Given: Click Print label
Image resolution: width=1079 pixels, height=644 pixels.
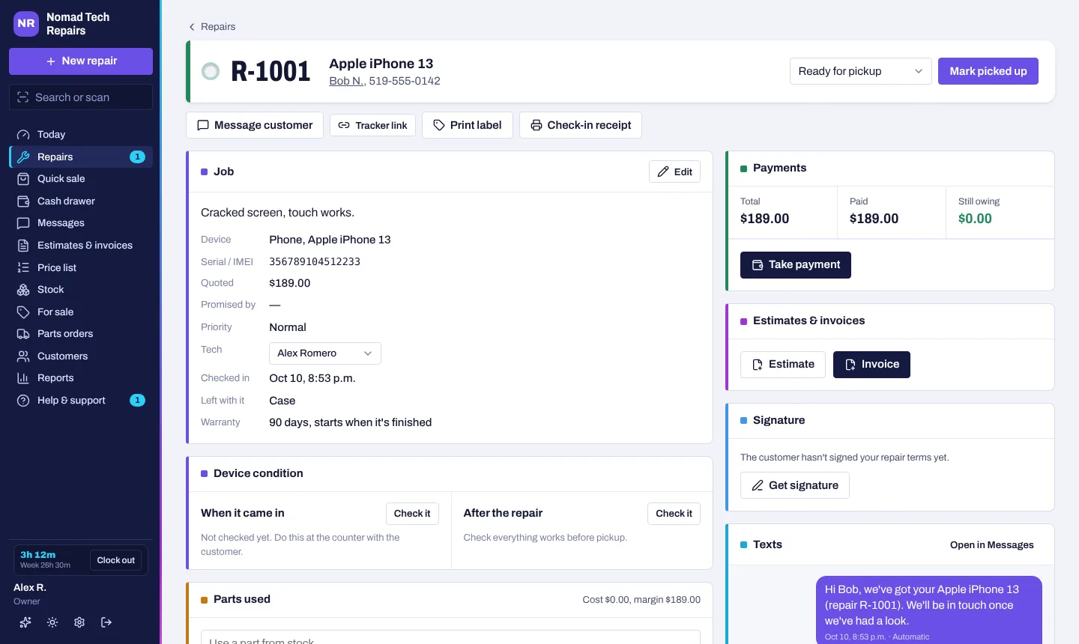Looking at the screenshot, I should tap(468, 125).
